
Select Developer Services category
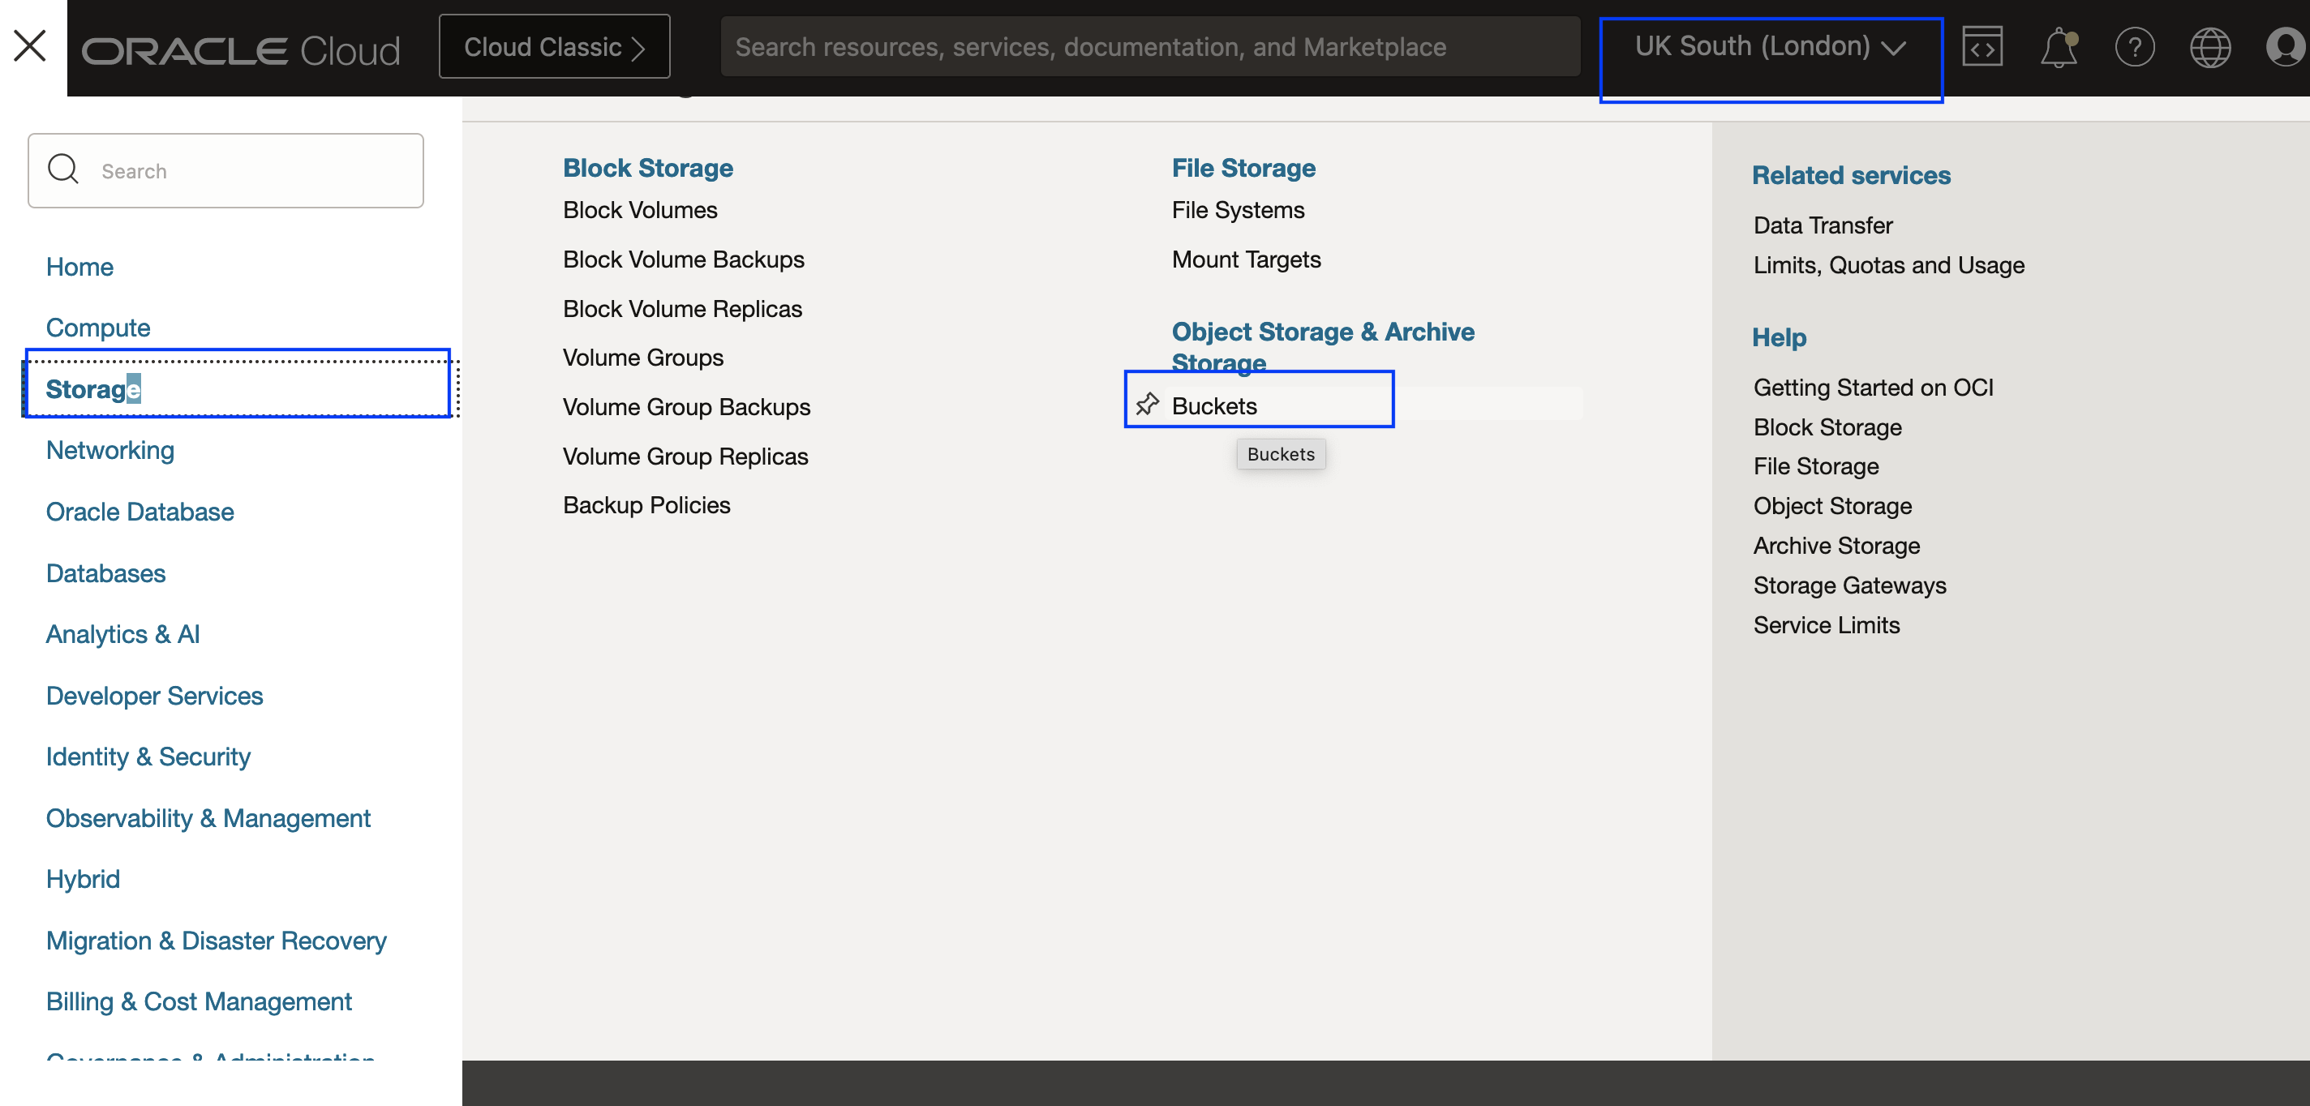154,697
